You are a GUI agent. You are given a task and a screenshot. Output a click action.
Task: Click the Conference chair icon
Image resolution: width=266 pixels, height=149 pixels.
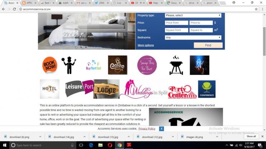click(207, 89)
